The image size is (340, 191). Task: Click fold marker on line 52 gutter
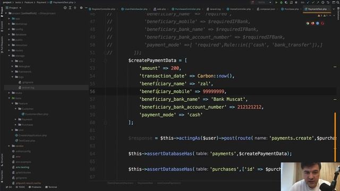pyautogui.click(x=105, y=60)
